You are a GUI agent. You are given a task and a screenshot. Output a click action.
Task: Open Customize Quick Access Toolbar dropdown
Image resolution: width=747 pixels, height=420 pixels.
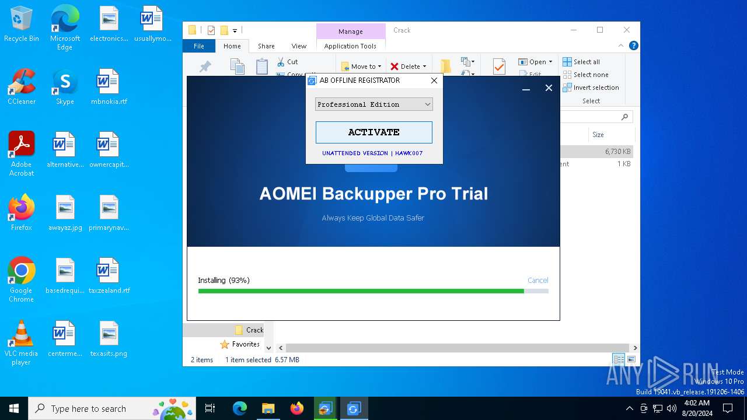click(235, 30)
